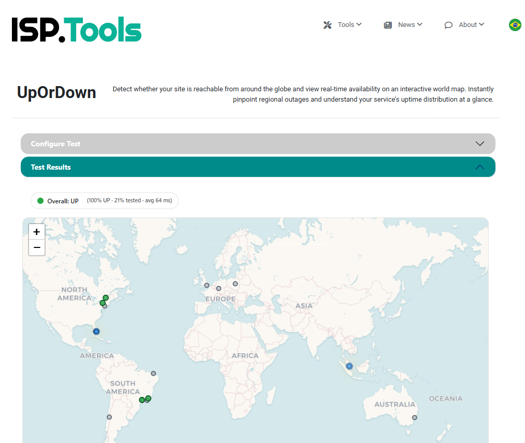Image resolution: width=525 pixels, height=443 pixels.
Task: Open the About dropdown menu
Action: pyautogui.click(x=468, y=24)
